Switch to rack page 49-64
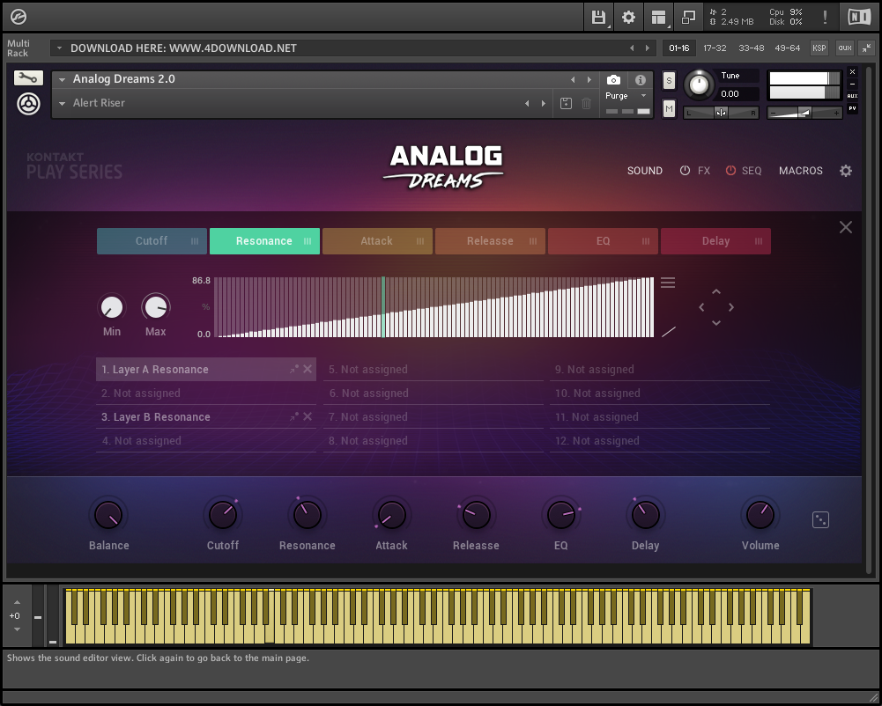Image resolution: width=882 pixels, height=706 pixels. pyautogui.click(x=787, y=48)
